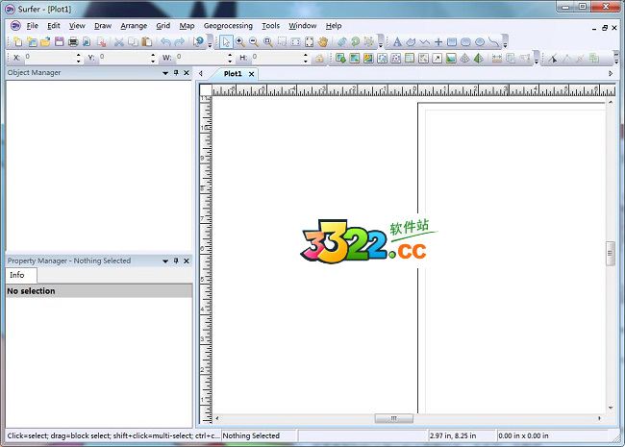Undo the last action

[165, 41]
